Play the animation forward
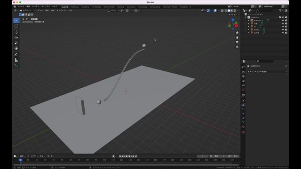 (130, 156)
